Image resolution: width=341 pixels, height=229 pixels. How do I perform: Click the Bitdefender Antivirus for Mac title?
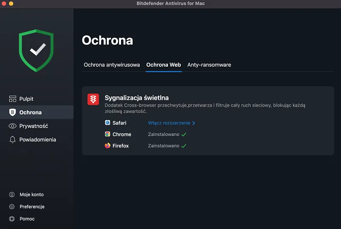click(170, 3)
